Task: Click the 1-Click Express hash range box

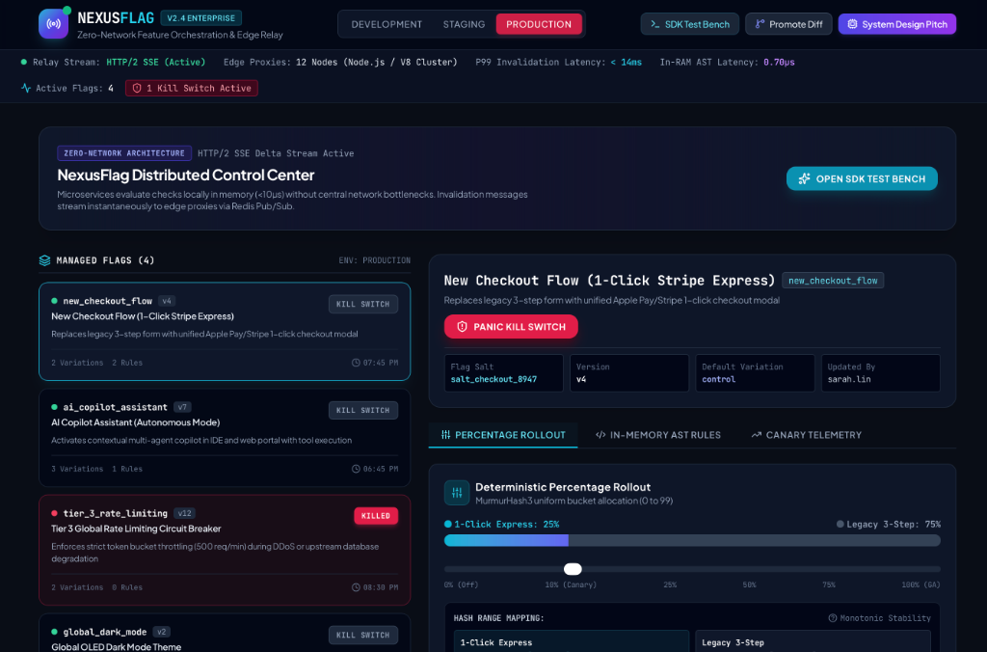Action: pyautogui.click(x=572, y=641)
